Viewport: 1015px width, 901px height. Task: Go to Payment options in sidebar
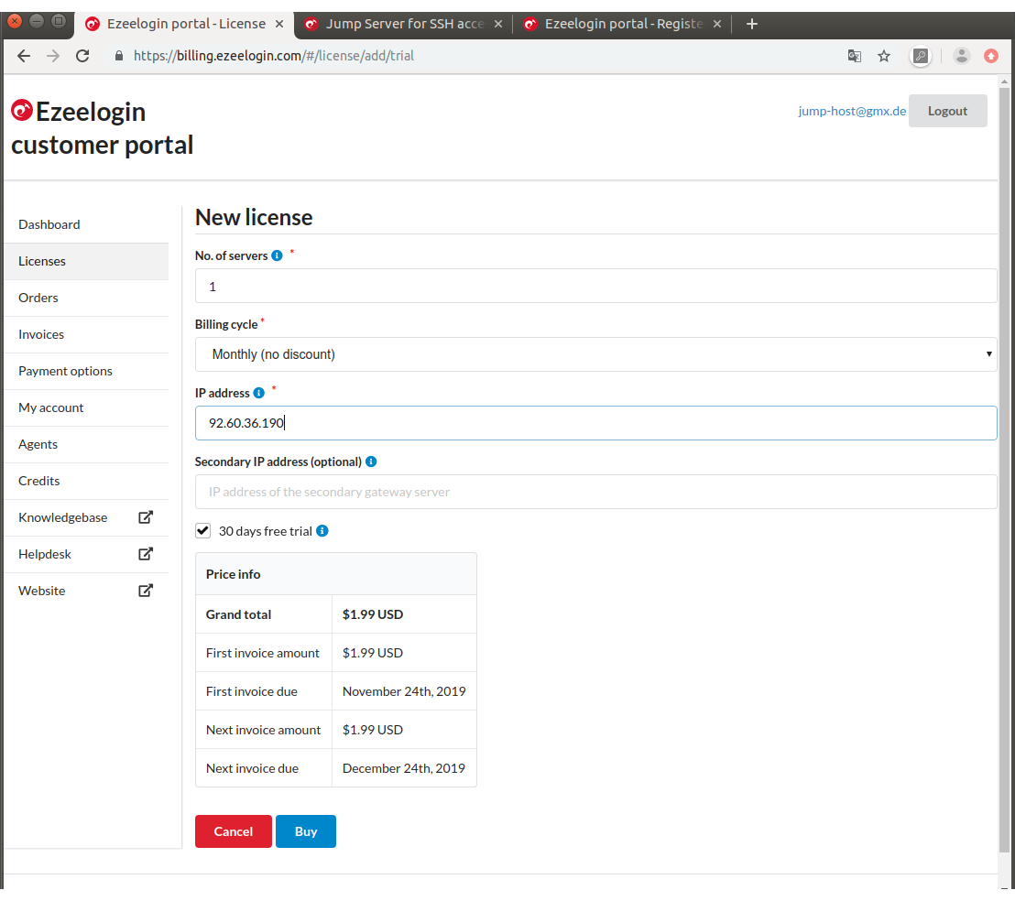point(65,371)
